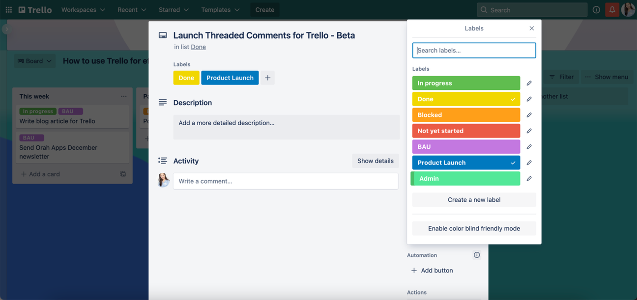Expand the collapsed sidebar arrow
Viewport: 637px width, 300px height.
point(6,29)
